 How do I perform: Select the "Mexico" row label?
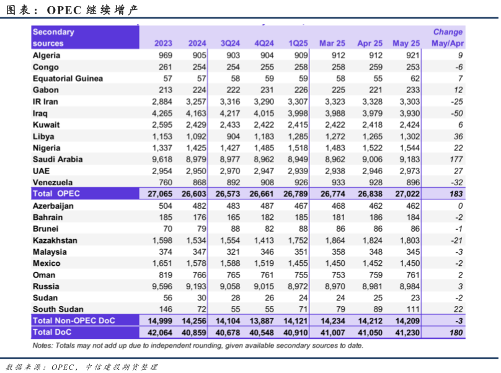click(x=47, y=263)
